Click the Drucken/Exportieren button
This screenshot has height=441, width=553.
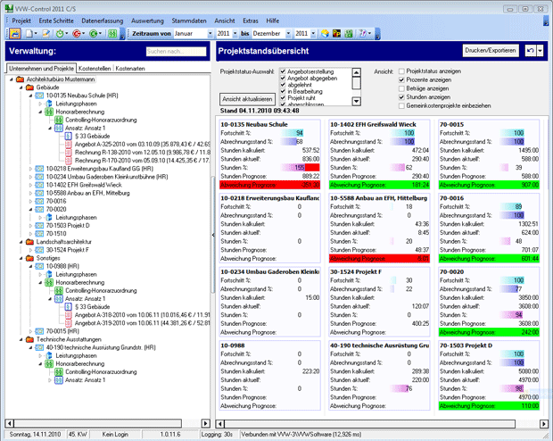(x=491, y=51)
